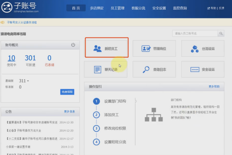The height and width of the screenshot is (155, 232).
Task: Click the 2014-3-13 date entry
Action: click(67, 147)
